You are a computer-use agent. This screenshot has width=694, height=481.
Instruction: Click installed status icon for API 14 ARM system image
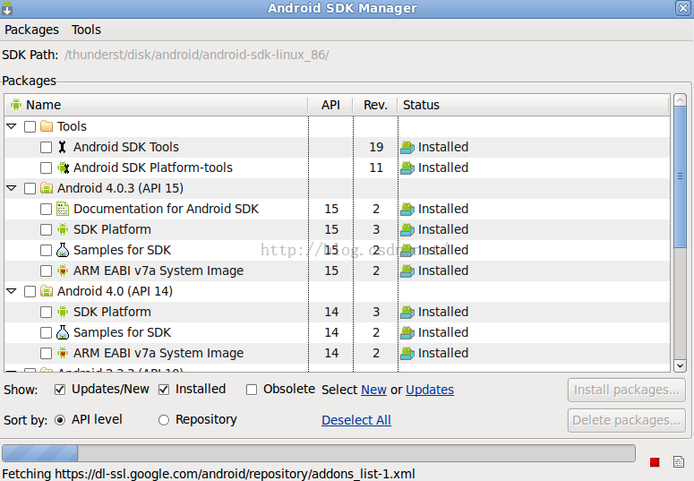(407, 353)
